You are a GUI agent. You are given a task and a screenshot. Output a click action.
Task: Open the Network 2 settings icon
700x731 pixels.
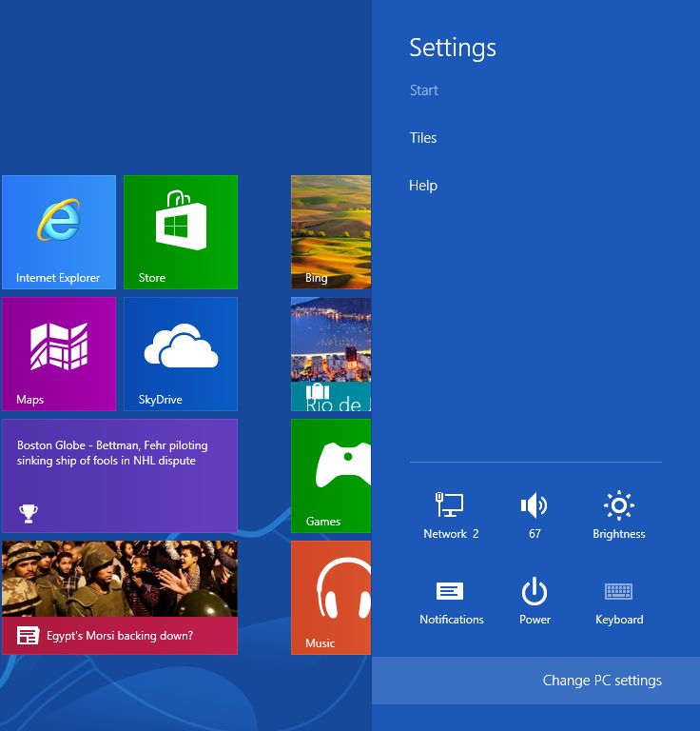[x=451, y=515]
